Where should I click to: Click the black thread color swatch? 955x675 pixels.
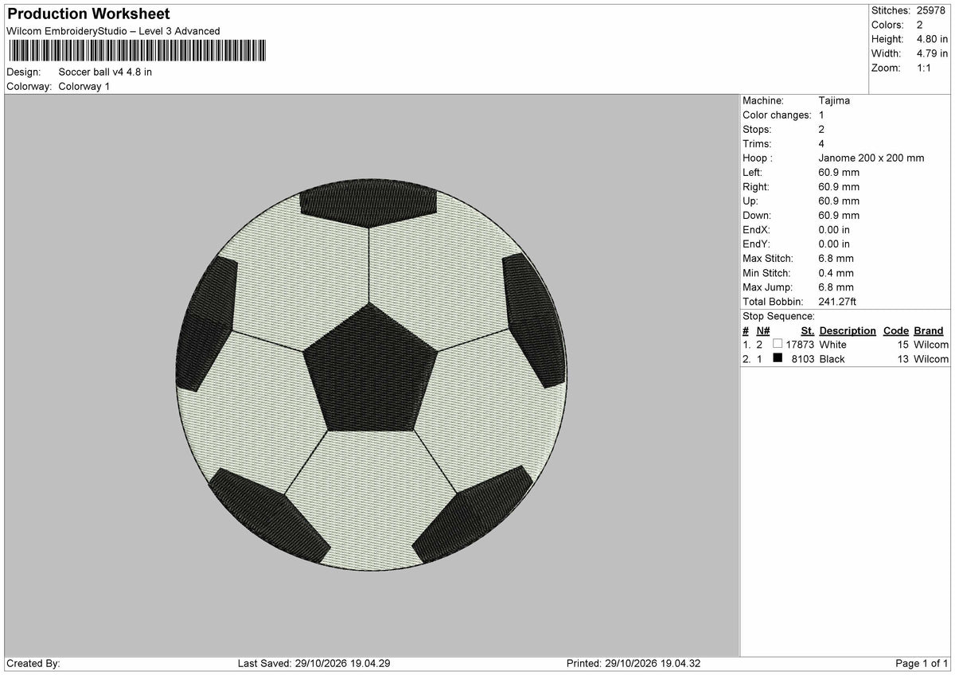(x=778, y=358)
